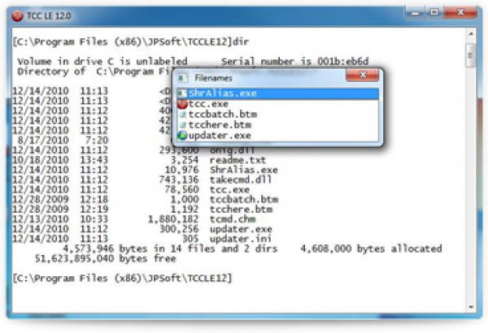The height and width of the screenshot is (333, 488).
Task: Click the tccbatch.btm file icon in popup
Action: coord(183,115)
